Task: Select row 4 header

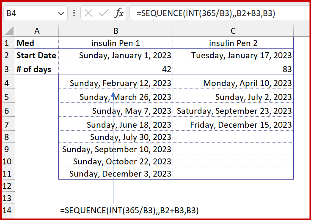Action: point(7,83)
